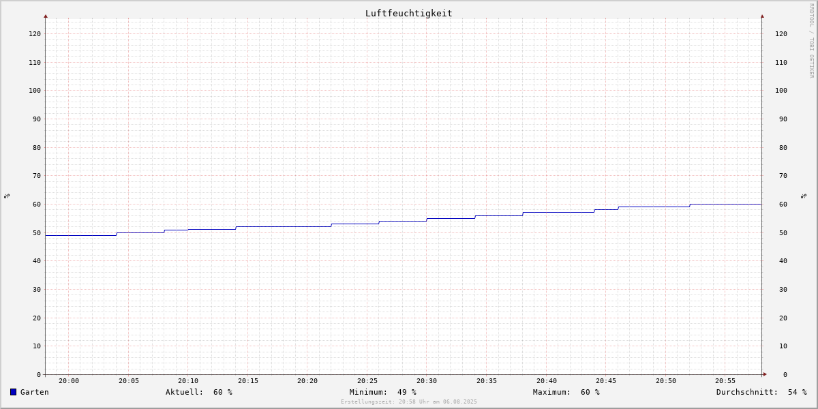Click the 20:30 time axis label
This screenshot has width=818, height=409.
click(427, 381)
